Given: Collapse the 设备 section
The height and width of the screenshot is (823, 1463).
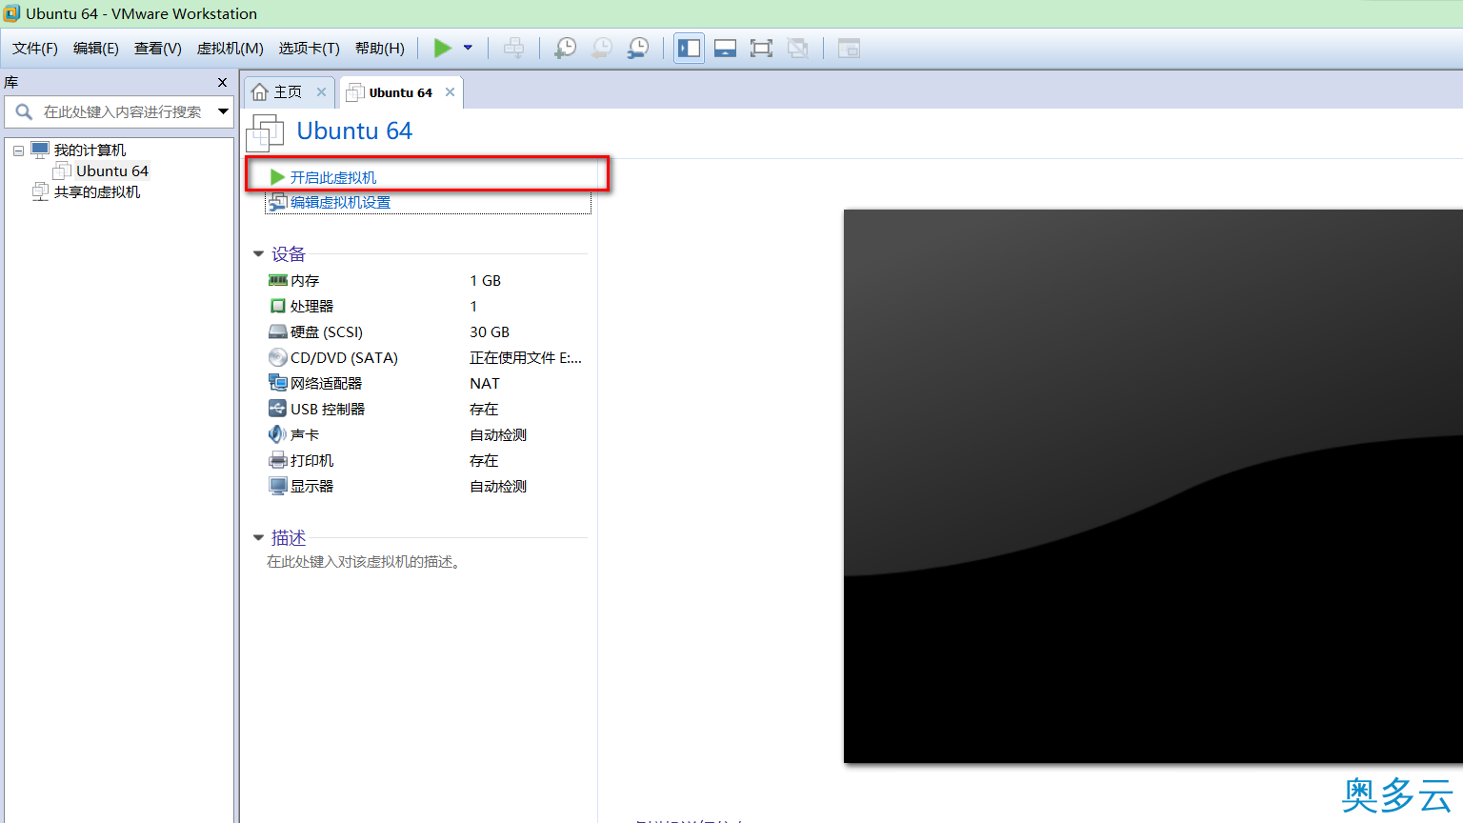Looking at the screenshot, I should [258, 253].
